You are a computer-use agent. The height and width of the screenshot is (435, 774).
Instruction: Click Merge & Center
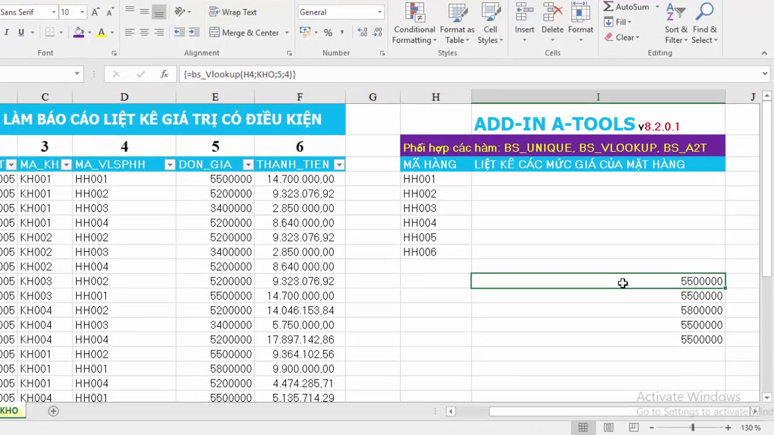coord(244,33)
